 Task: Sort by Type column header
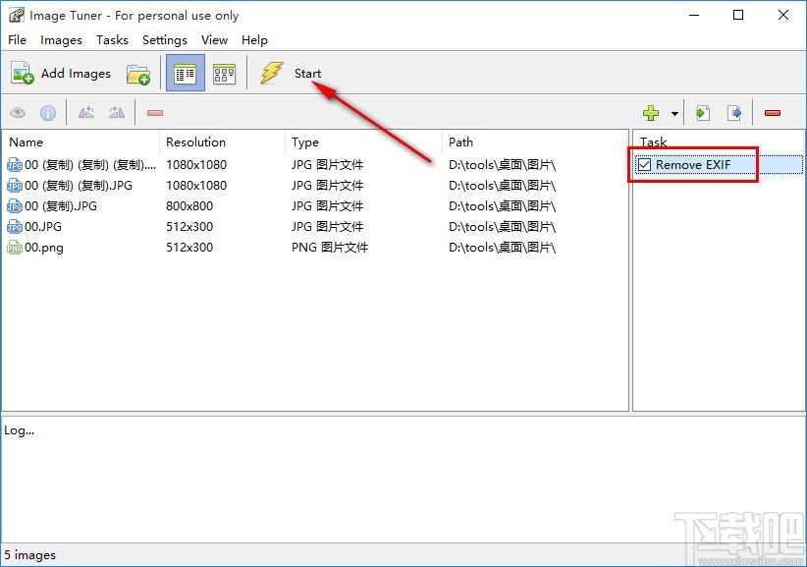363,142
